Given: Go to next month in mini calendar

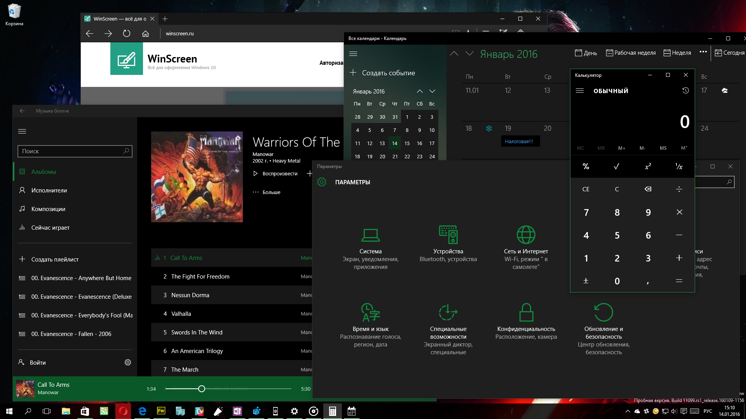Looking at the screenshot, I should point(432,91).
